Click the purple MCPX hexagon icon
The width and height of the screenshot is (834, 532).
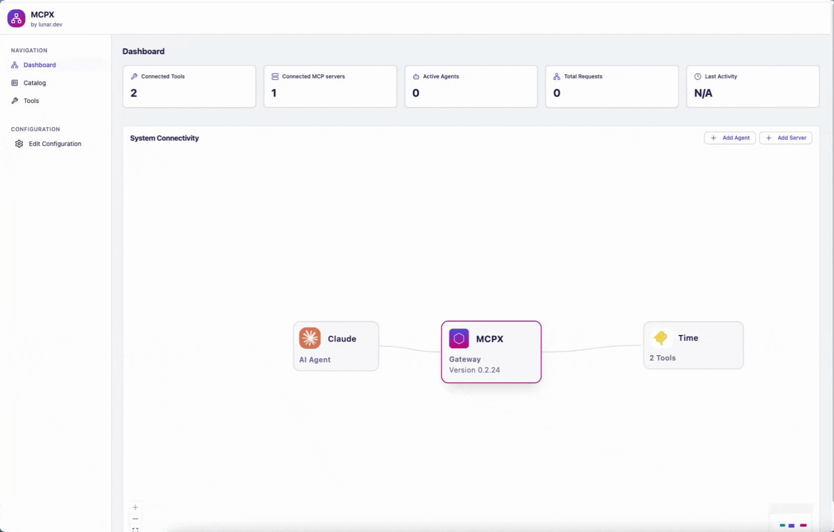pos(459,338)
